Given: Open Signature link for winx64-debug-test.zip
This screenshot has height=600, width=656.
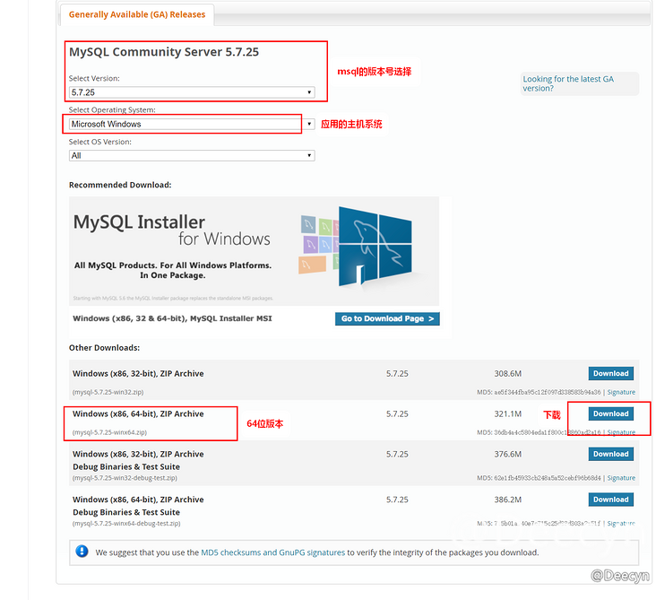Looking at the screenshot, I should coord(621,524).
